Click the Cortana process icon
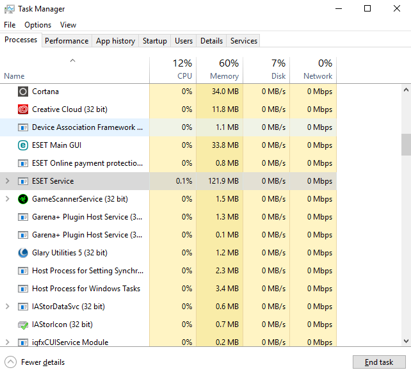The width and height of the screenshot is (411, 377). point(23,92)
